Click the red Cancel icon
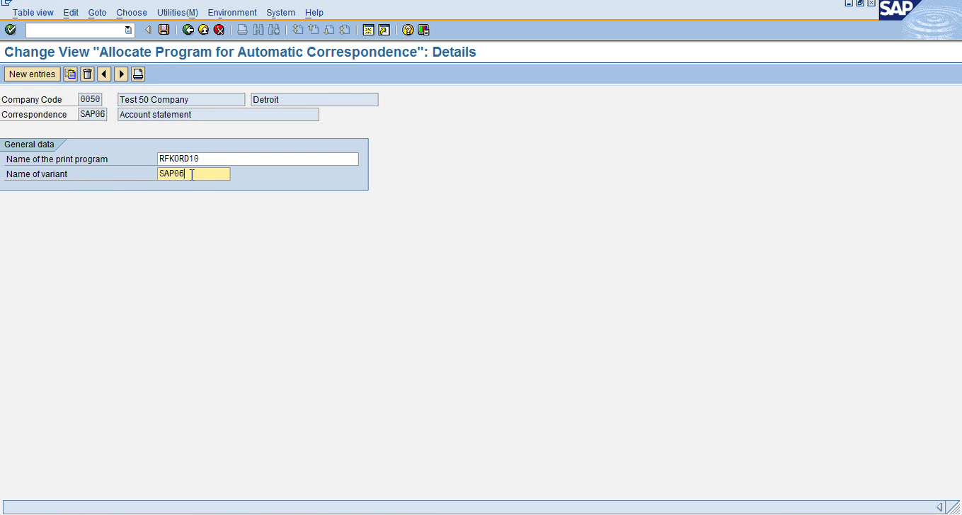This screenshot has height=515, width=962. click(x=219, y=30)
